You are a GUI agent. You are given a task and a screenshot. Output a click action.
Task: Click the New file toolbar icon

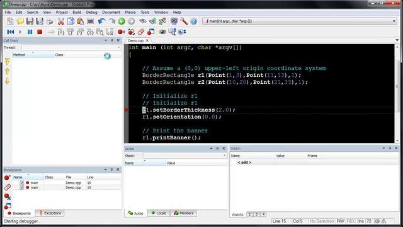pos(10,21)
